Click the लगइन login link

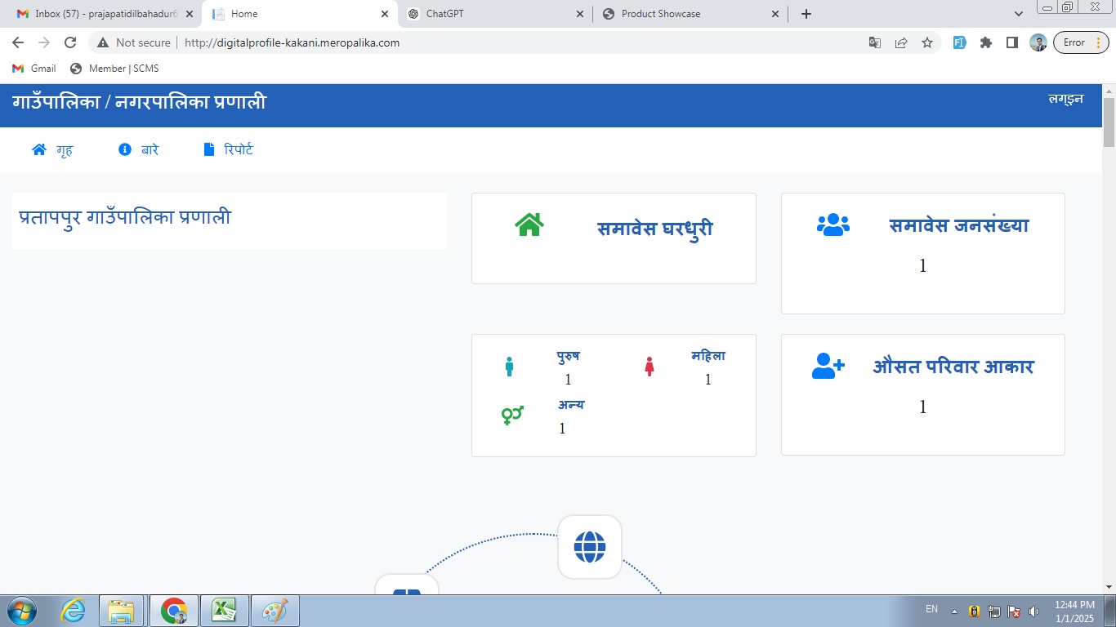1065,99
